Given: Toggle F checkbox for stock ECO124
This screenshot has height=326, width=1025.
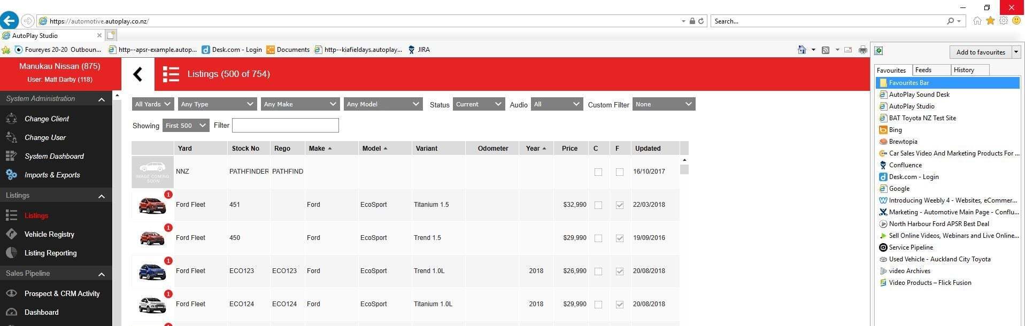Looking at the screenshot, I should (x=620, y=305).
